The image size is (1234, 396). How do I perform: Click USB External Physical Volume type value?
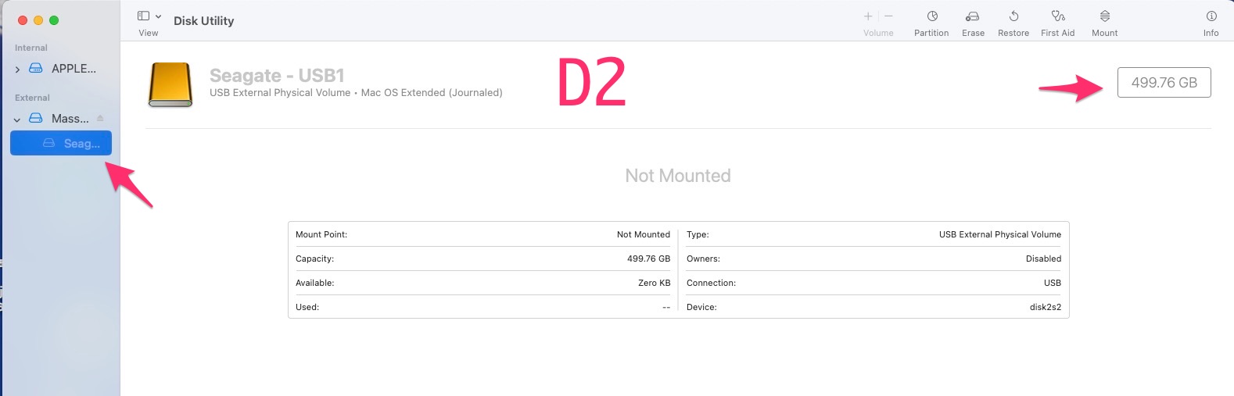click(x=1000, y=234)
